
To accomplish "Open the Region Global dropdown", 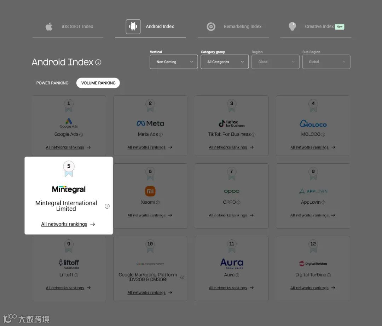I will (x=275, y=62).
